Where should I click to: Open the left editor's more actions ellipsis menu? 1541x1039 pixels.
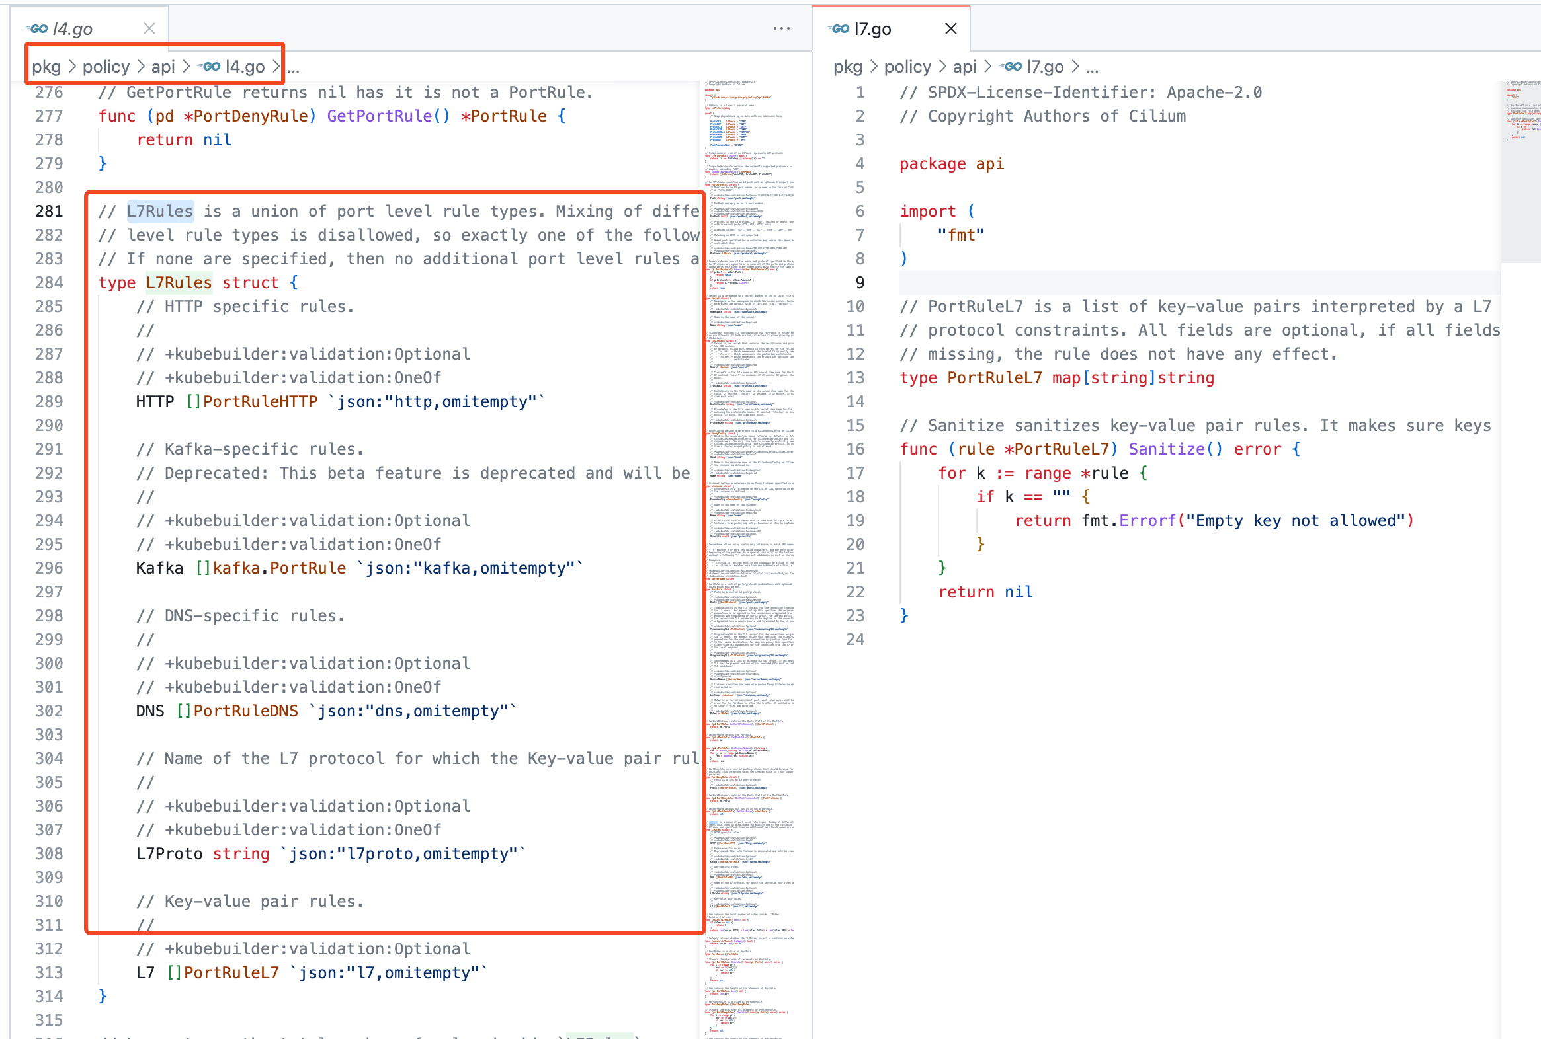(x=781, y=28)
